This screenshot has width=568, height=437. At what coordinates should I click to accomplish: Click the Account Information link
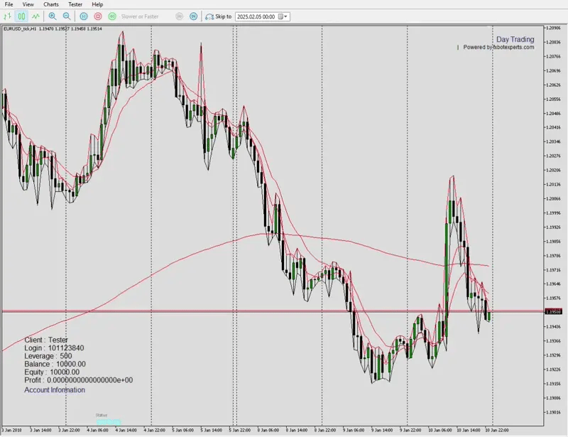point(55,390)
